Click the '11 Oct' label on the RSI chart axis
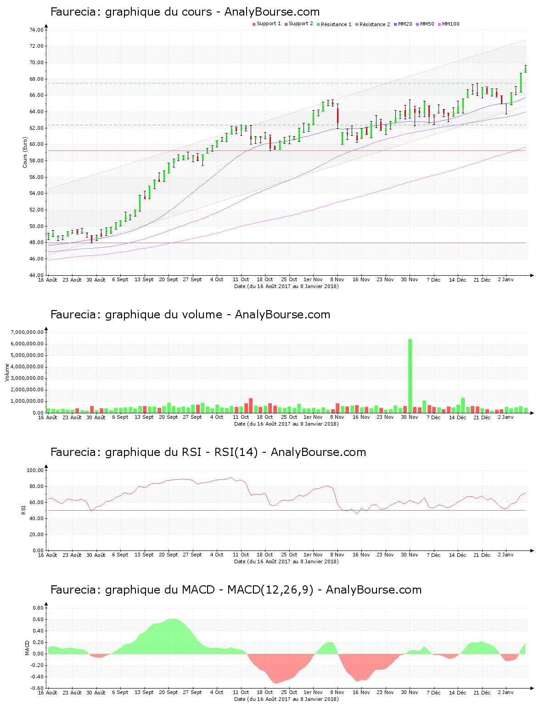This screenshot has width=551, height=711. (x=241, y=555)
